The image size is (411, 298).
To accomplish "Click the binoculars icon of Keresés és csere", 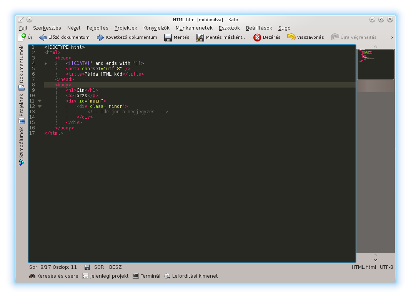I will [x=32, y=276].
